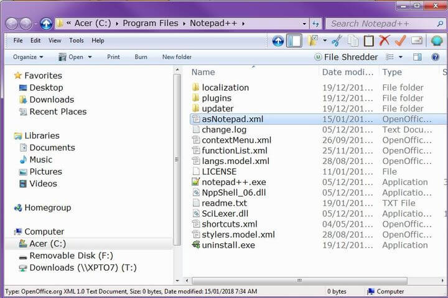Select Downloads under Favorites
The width and height of the screenshot is (448, 298).
(52, 99)
